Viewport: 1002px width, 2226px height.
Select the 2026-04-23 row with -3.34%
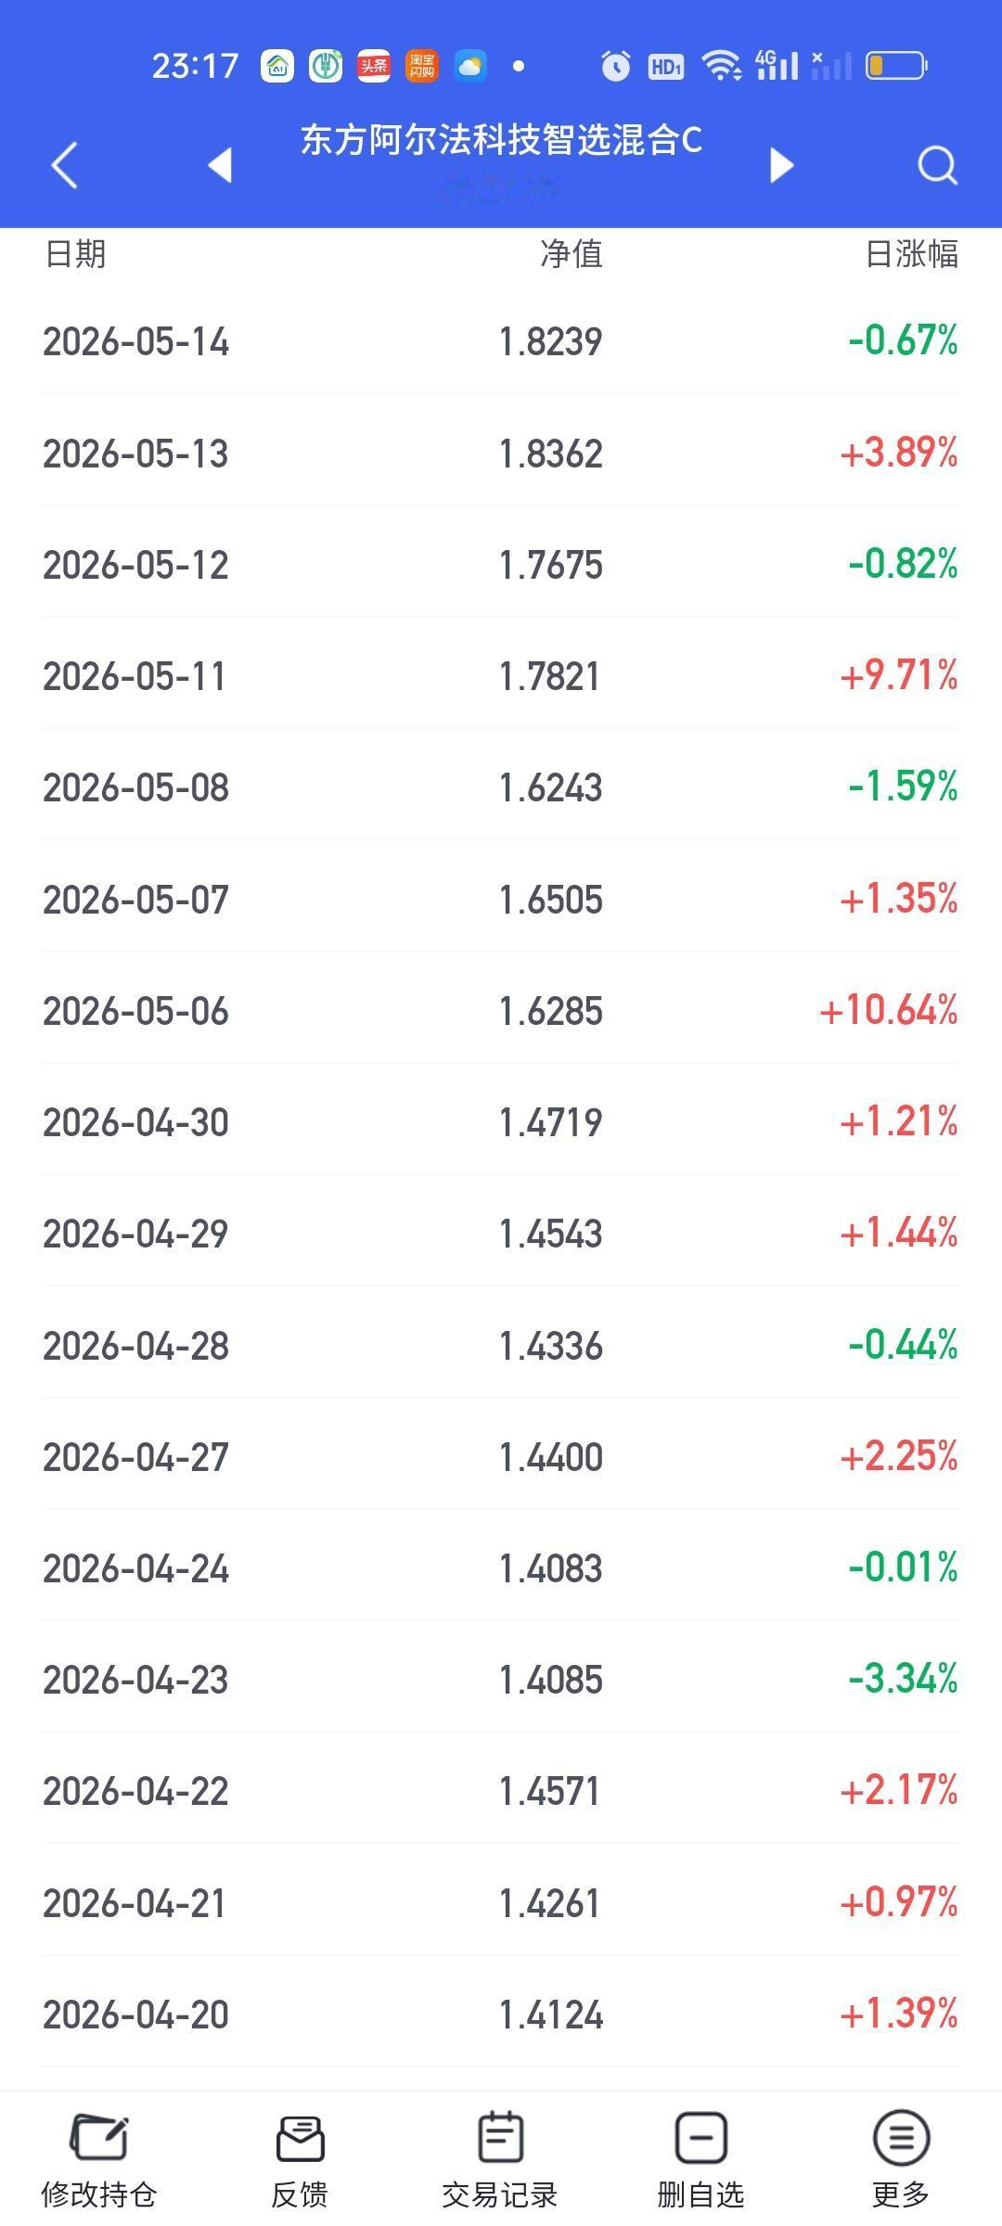tap(501, 1679)
